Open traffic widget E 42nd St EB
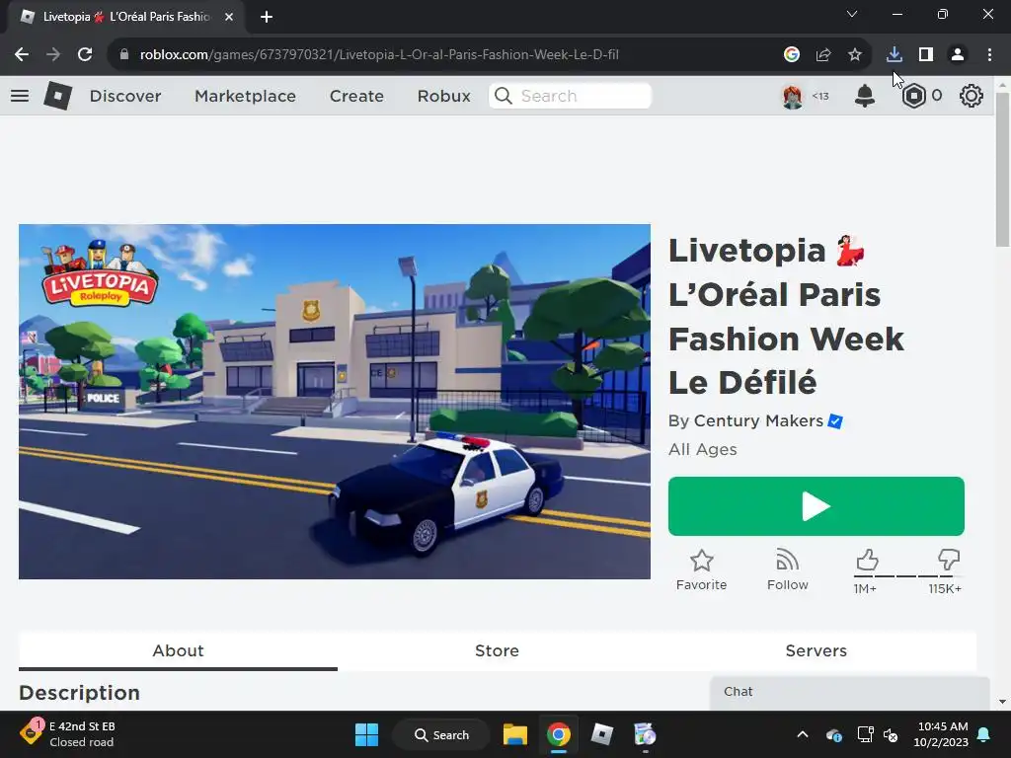Image resolution: width=1011 pixels, height=758 pixels. pyautogui.click(x=68, y=734)
